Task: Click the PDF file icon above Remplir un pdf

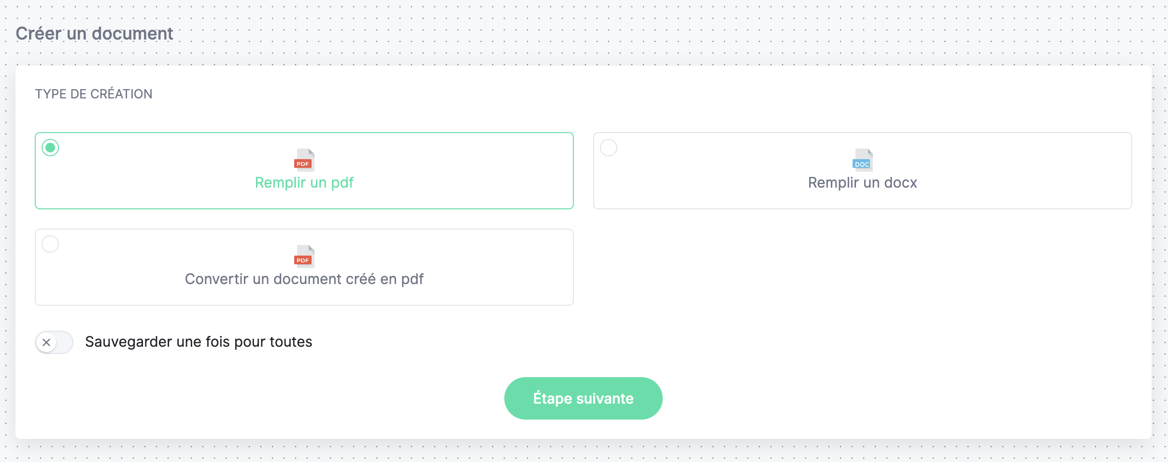Action: click(304, 160)
